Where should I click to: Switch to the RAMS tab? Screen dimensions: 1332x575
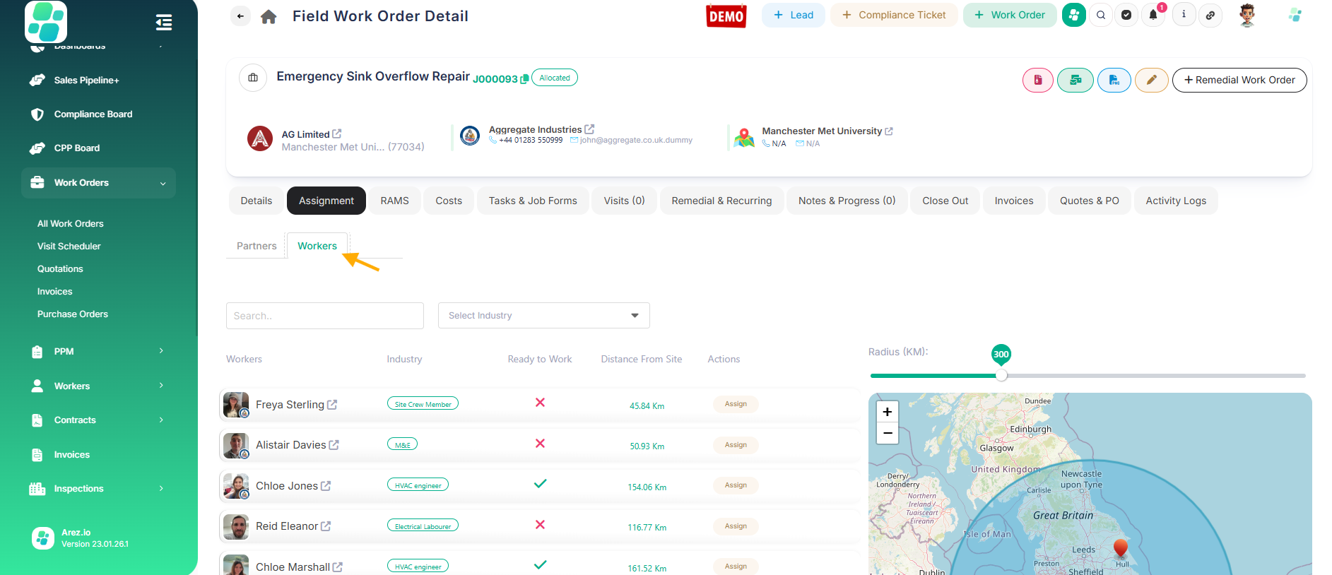pyautogui.click(x=394, y=201)
